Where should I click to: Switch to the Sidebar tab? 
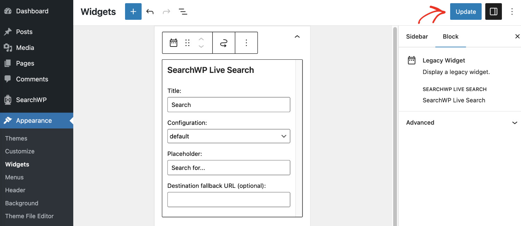pos(417,36)
